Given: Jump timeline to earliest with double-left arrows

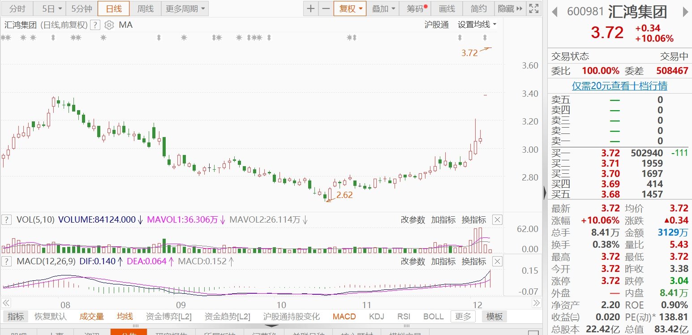Looking at the screenshot, I should pos(6,303).
